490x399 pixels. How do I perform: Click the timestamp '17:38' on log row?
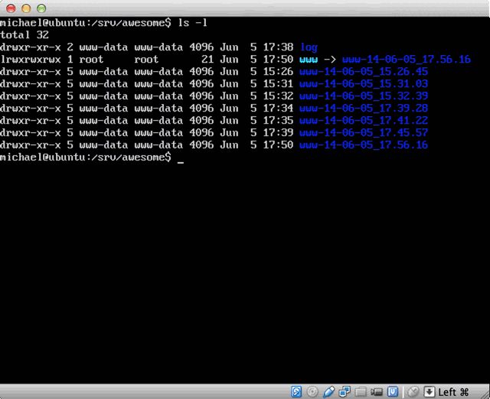[x=278, y=47]
